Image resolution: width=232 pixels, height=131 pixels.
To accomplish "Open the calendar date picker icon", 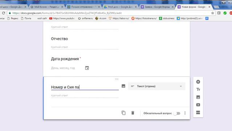I will 87,68.
